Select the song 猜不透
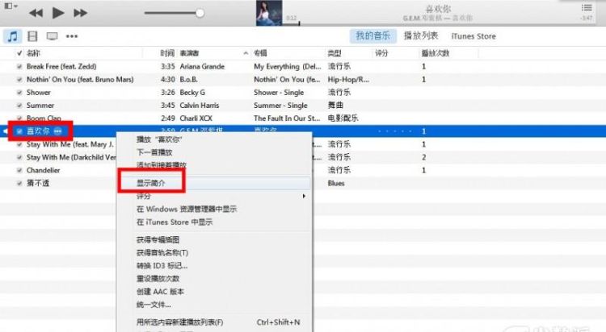 click(x=38, y=183)
